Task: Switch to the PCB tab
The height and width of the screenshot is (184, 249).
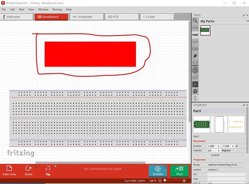Action: 122,17
